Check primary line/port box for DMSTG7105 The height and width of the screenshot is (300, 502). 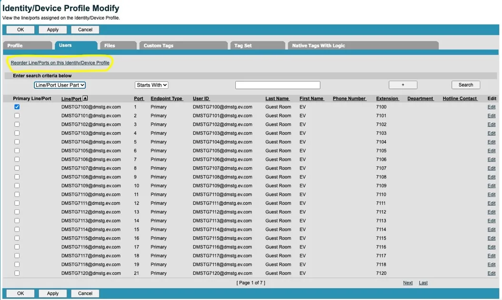coord(17,150)
